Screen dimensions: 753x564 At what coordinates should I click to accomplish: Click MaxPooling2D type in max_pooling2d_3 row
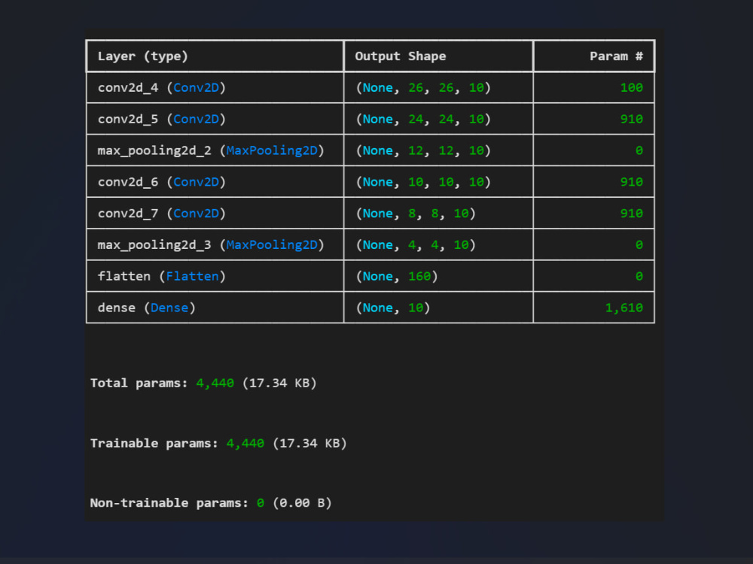click(x=272, y=245)
